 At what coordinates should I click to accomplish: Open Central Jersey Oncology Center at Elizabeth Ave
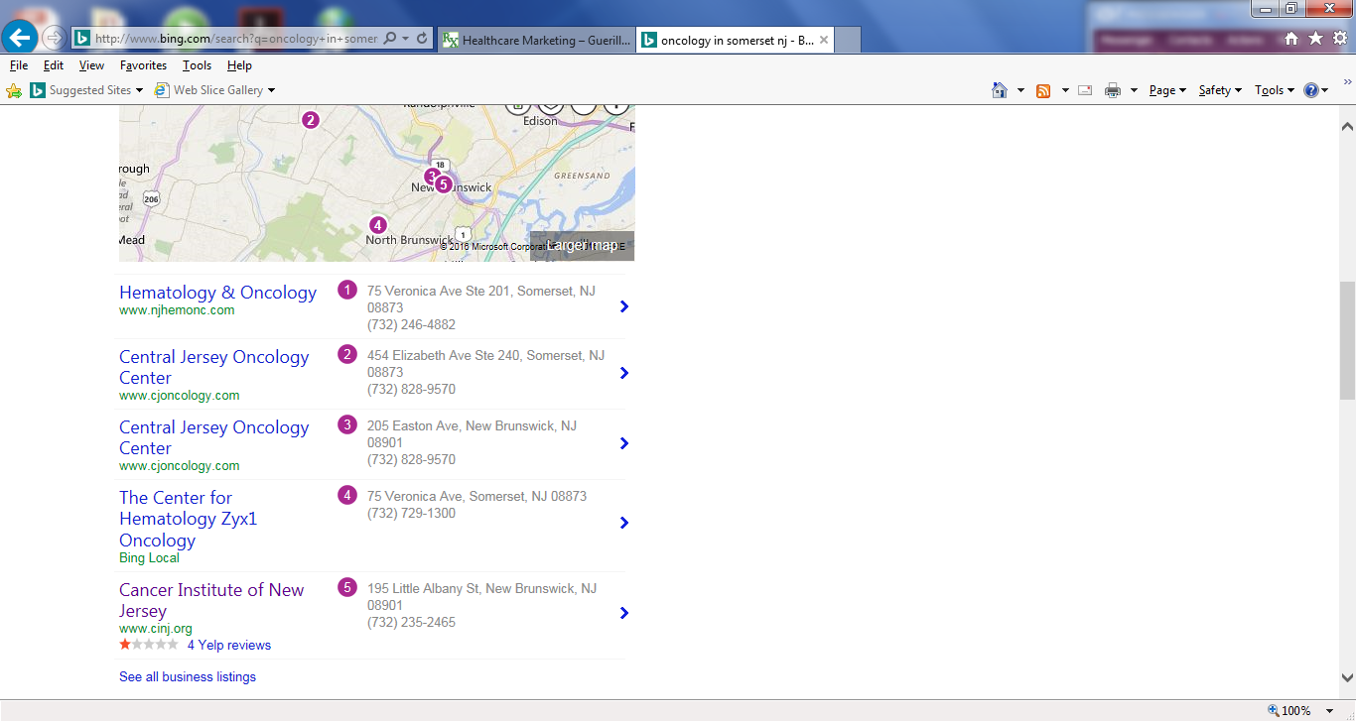214,367
